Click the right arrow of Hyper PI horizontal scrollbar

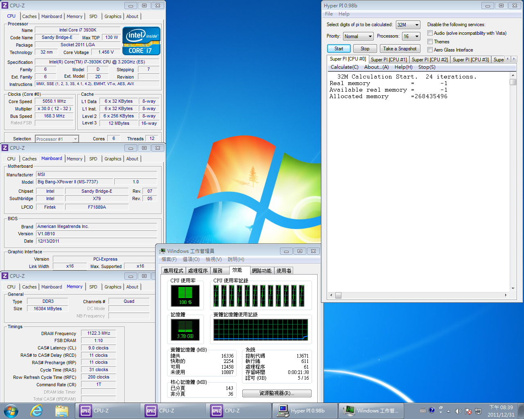[x=506, y=295]
